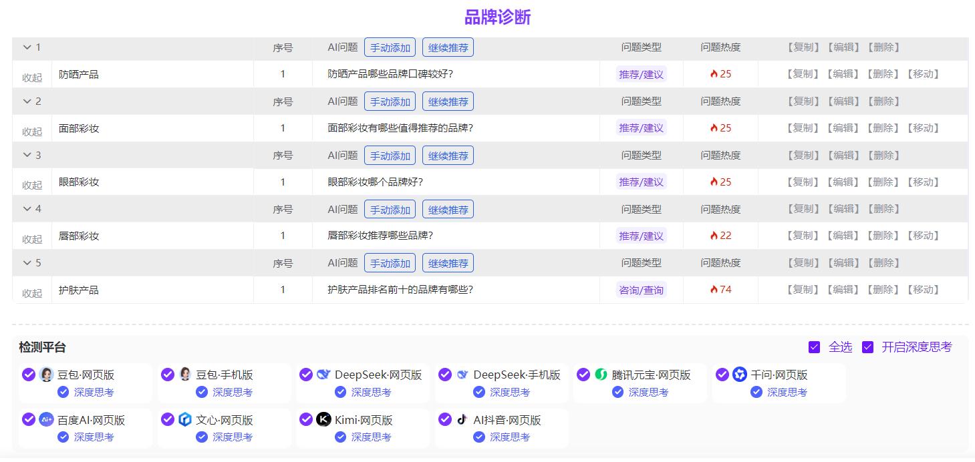Click 继续推荐 button in group 4

(x=448, y=210)
